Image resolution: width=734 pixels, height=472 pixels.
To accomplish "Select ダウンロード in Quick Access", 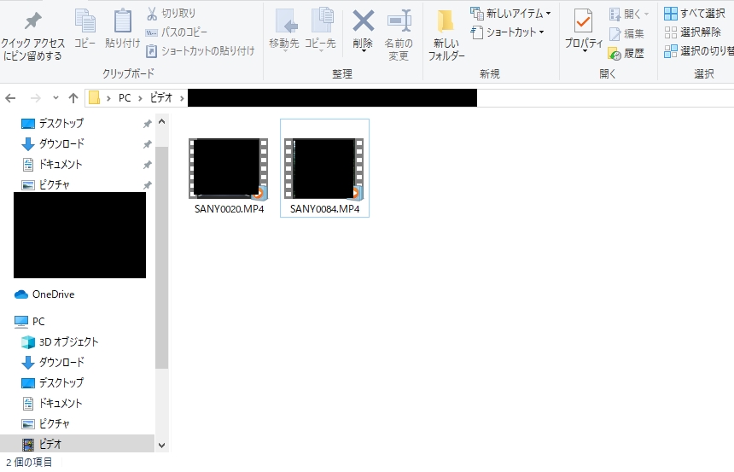I will tap(61, 143).
